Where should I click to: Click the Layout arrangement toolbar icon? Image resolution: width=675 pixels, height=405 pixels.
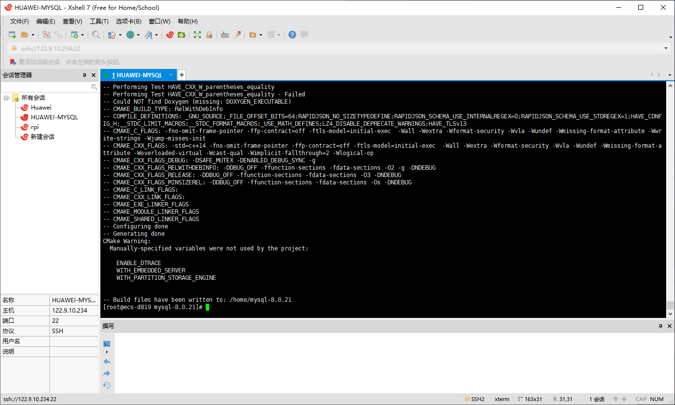271,35
